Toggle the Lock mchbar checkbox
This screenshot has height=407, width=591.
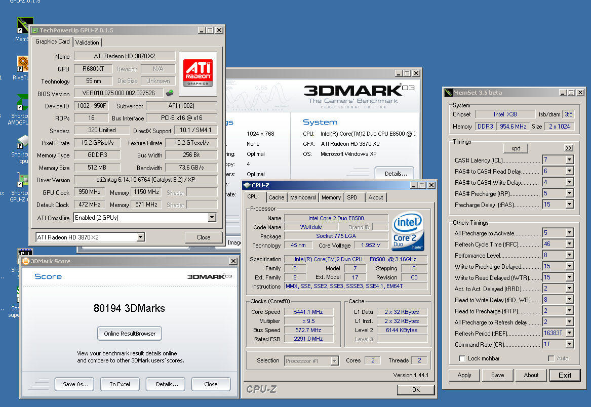point(462,358)
